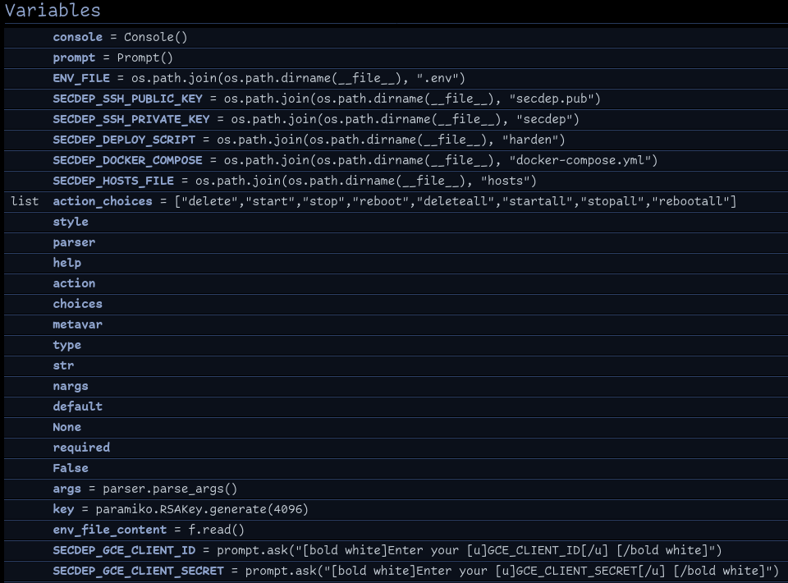
Task: Select the parser variable entry
Action: coord(74,242)
